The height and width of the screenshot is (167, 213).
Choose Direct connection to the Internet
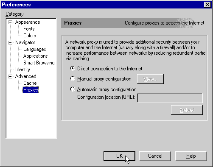(x=106, y=69)
